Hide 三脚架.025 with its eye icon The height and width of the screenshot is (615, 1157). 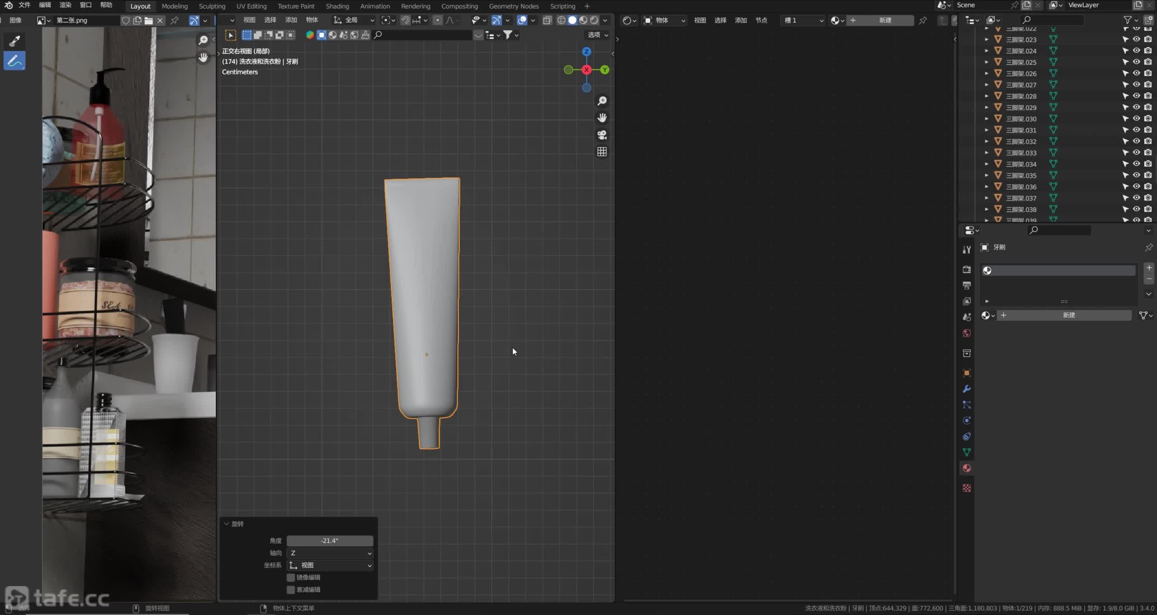tap(1136, 62)
